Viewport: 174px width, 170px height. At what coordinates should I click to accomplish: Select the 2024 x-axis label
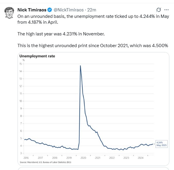click(141, 158)
